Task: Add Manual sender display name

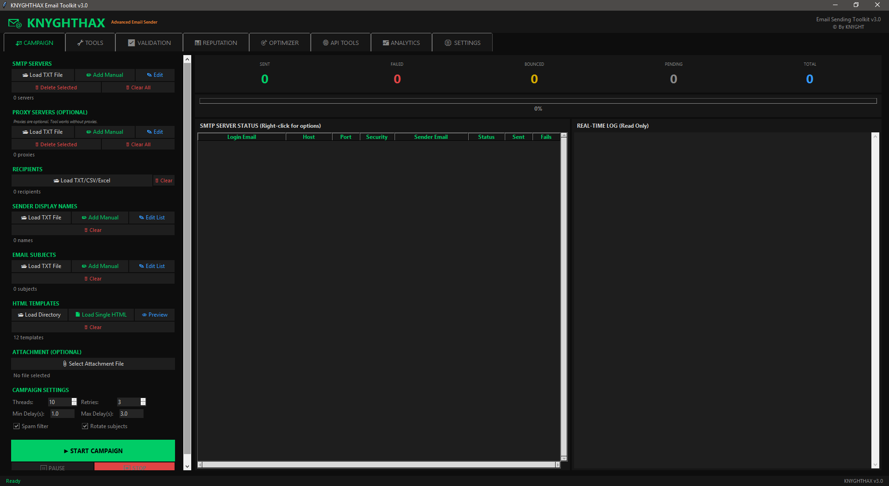Action: click(100, 218)
